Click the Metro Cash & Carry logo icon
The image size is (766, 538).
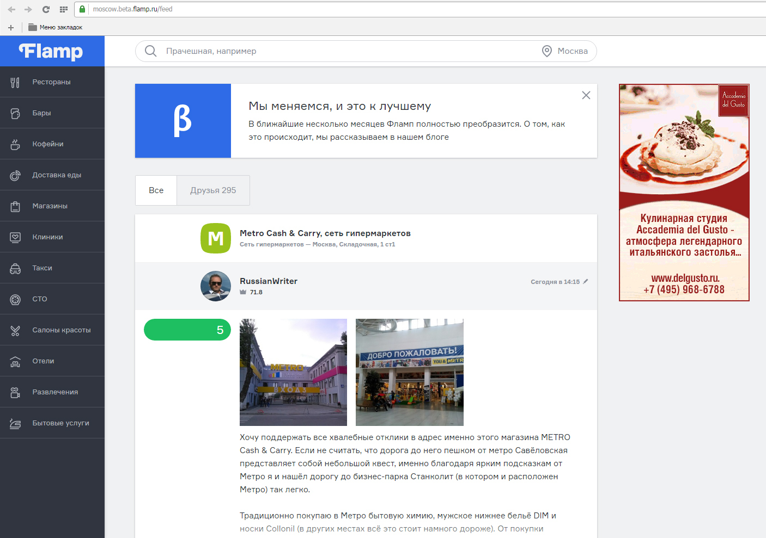[216, 238]
